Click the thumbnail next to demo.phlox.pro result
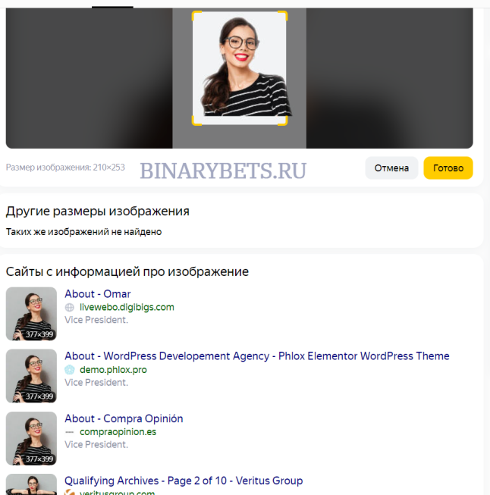The height and width of the screenshot is (495, 490). tap(31, 376)
